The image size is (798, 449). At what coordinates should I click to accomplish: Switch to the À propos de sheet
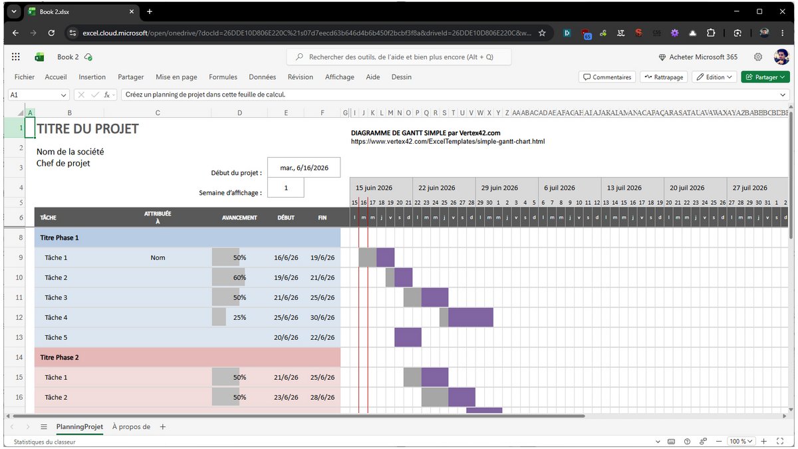coord(131,426)
